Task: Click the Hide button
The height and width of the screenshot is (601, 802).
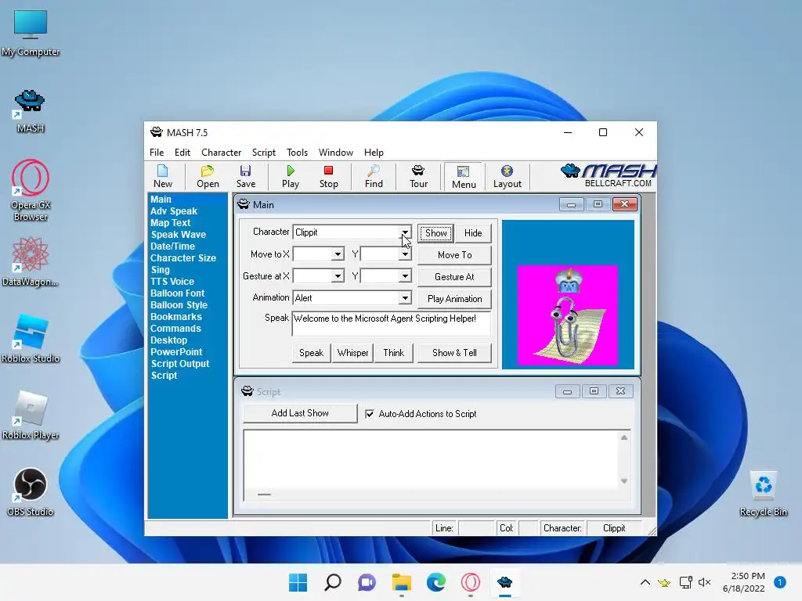Action: click(473, 233)
